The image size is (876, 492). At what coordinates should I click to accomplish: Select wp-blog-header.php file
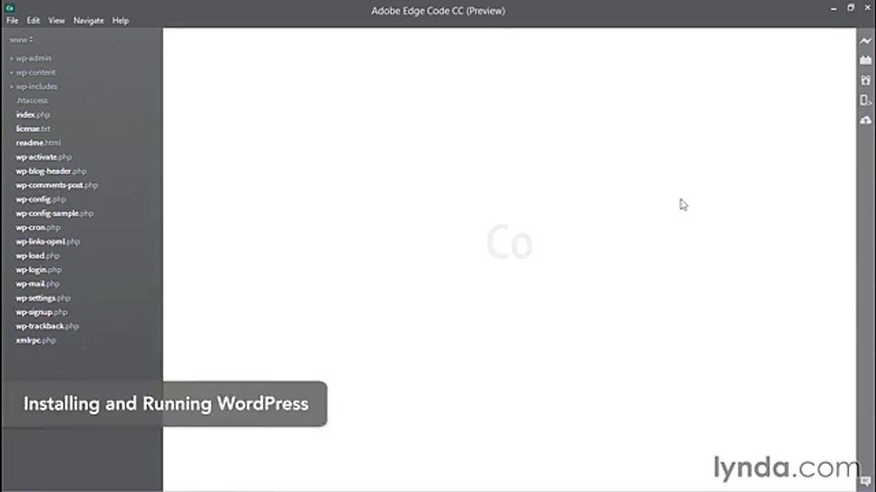tap(51, 171)
